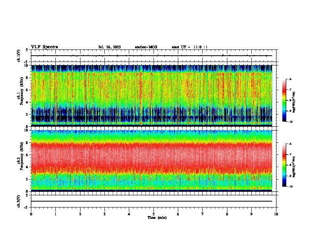
Task: Click "-9" on the ch.2 color scale
Action: 290,176
